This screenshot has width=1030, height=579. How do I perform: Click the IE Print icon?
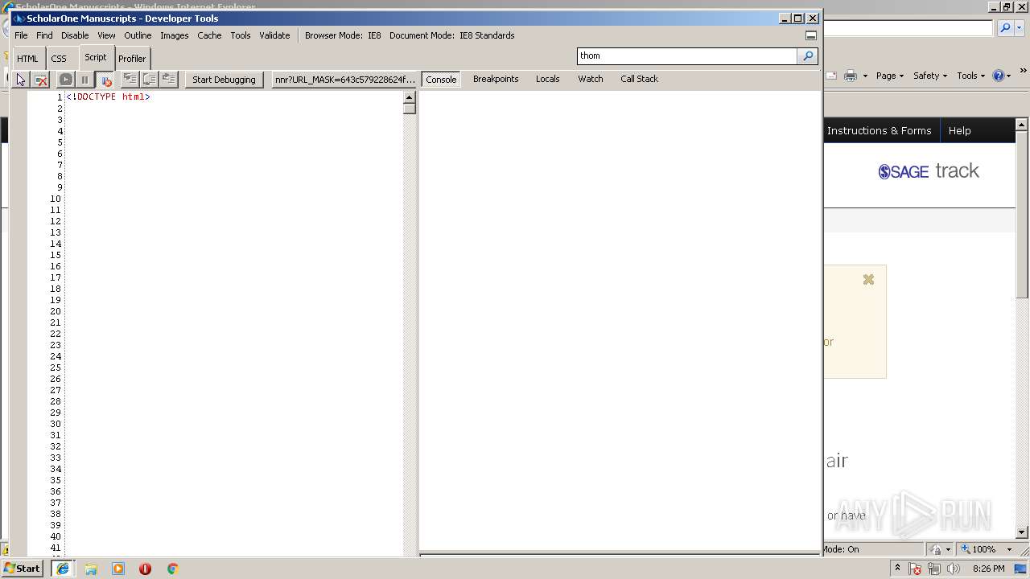pyautogui.click(x=851, y=76)
